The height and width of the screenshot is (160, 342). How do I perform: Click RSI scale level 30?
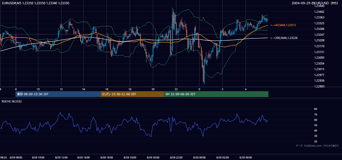(x=316, y=136)
